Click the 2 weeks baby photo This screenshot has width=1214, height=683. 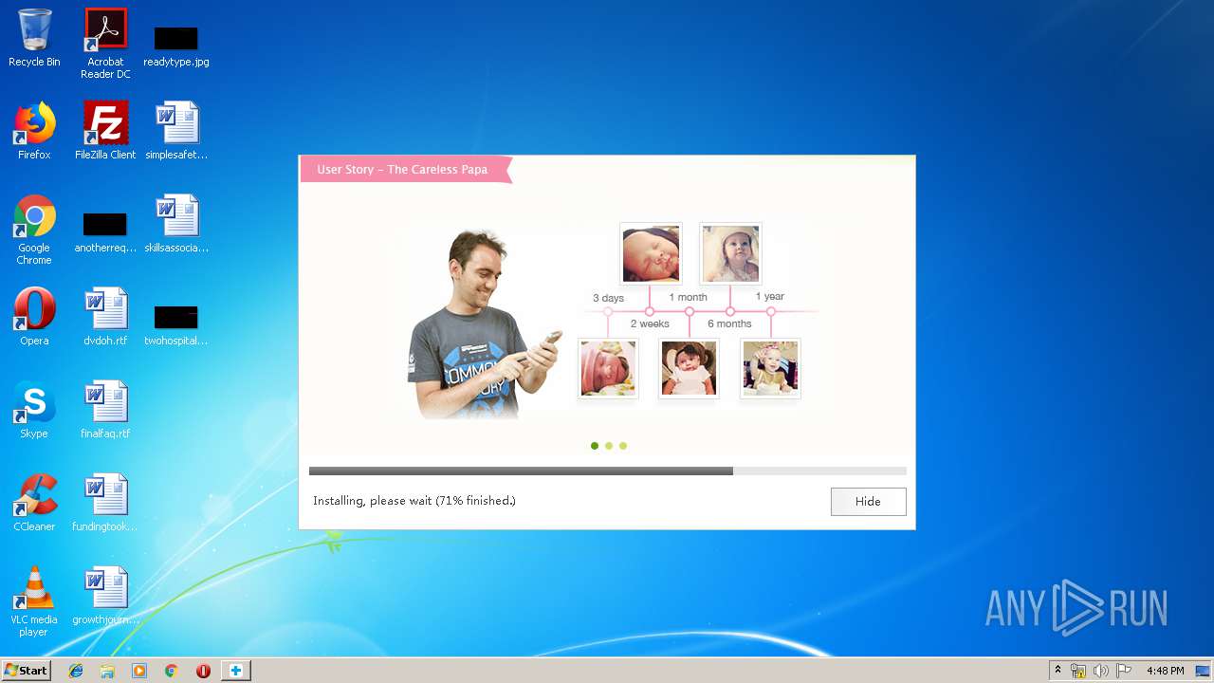point(651,253)
